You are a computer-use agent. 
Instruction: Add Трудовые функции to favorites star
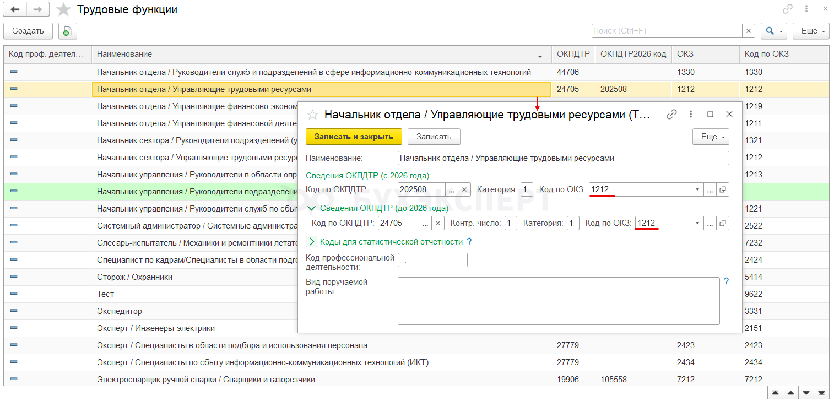[64, 10]
